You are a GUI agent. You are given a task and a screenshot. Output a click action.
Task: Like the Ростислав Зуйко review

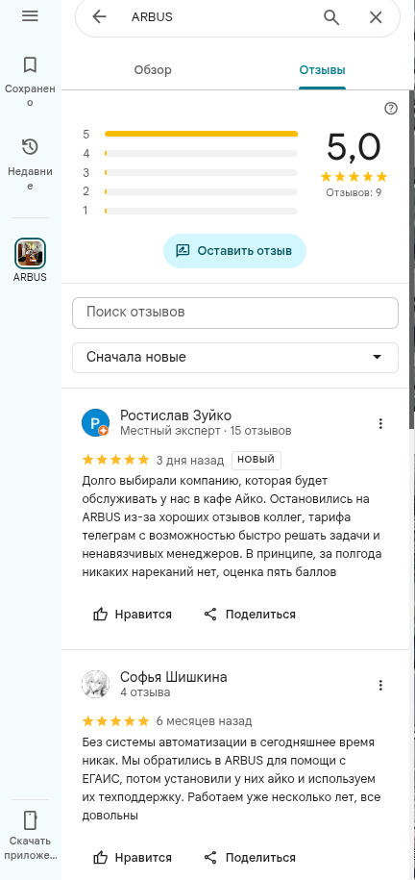[133, 614]
